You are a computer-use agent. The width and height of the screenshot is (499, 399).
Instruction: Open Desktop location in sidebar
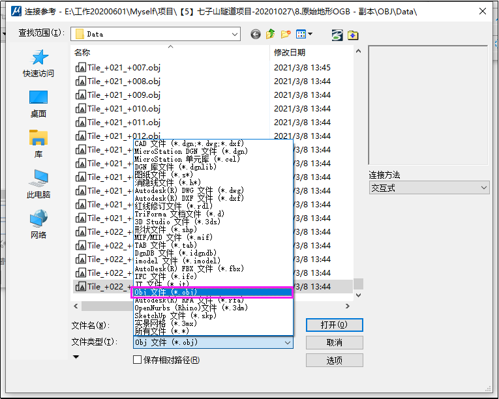tap(38, 104)
